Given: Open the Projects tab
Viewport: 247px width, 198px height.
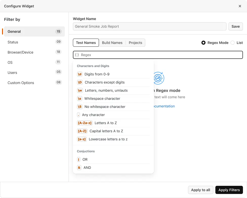Looking at the screenshot, I should [x=135, y=43].
